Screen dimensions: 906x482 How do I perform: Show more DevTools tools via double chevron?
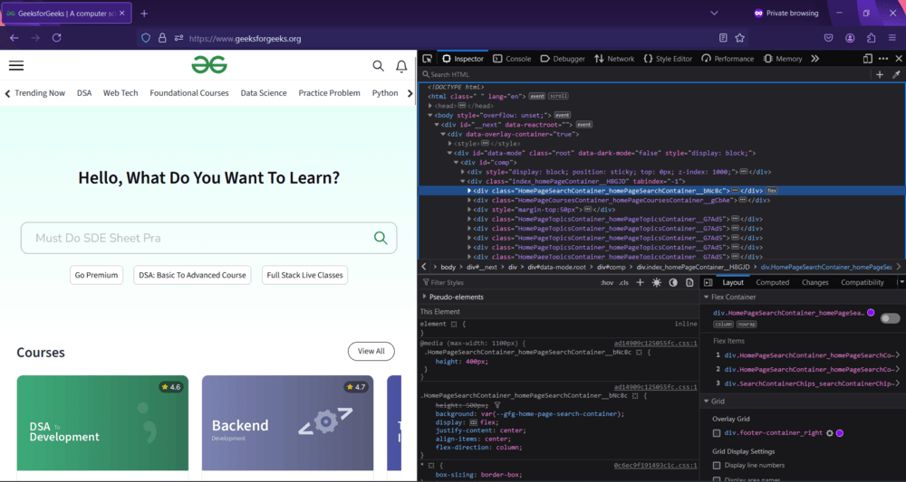[x=814, y=59]
